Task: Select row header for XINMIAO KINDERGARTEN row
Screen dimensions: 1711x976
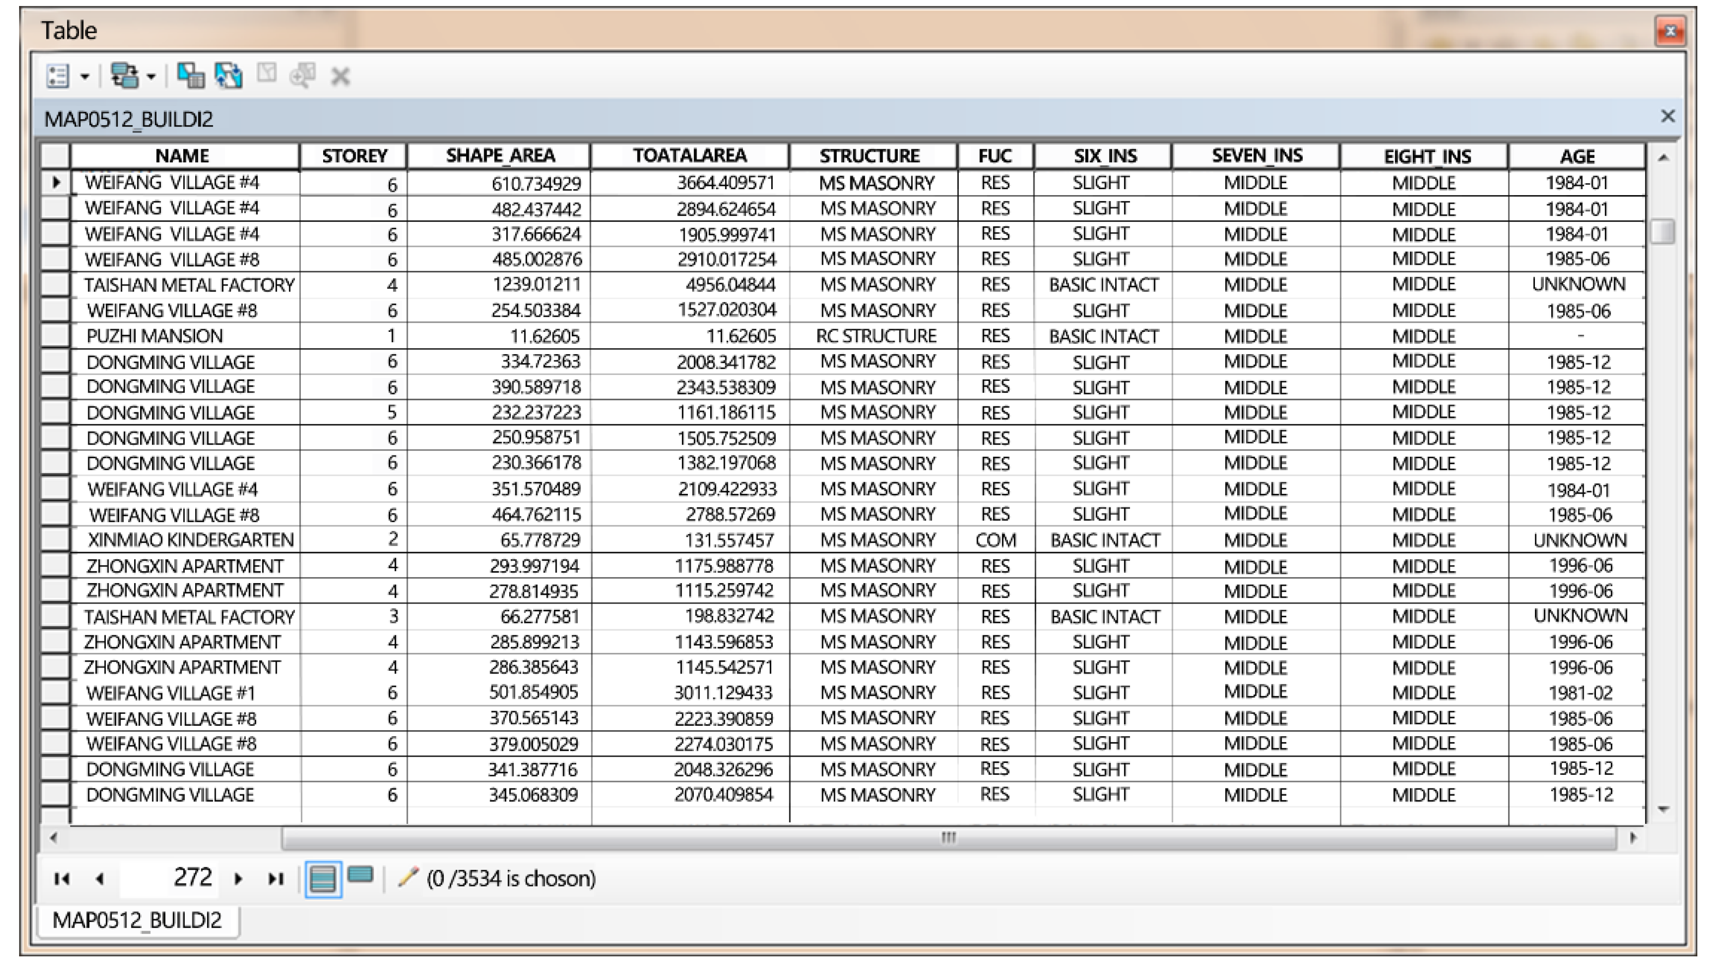Action: point(56,539)
